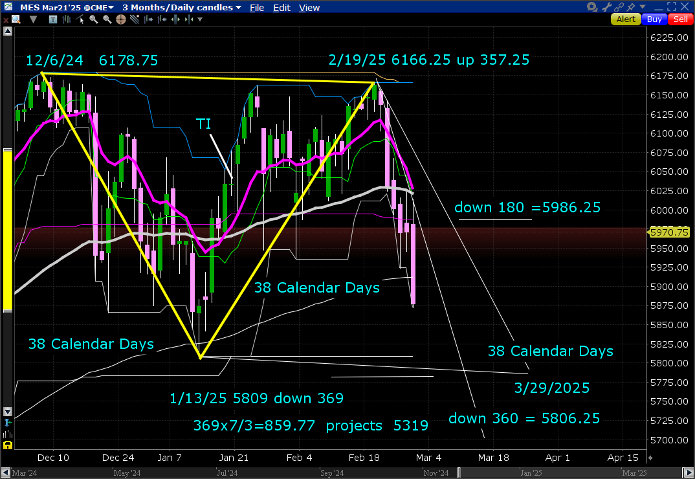Select the trendline pointer tool

click(x=80, y=19)
